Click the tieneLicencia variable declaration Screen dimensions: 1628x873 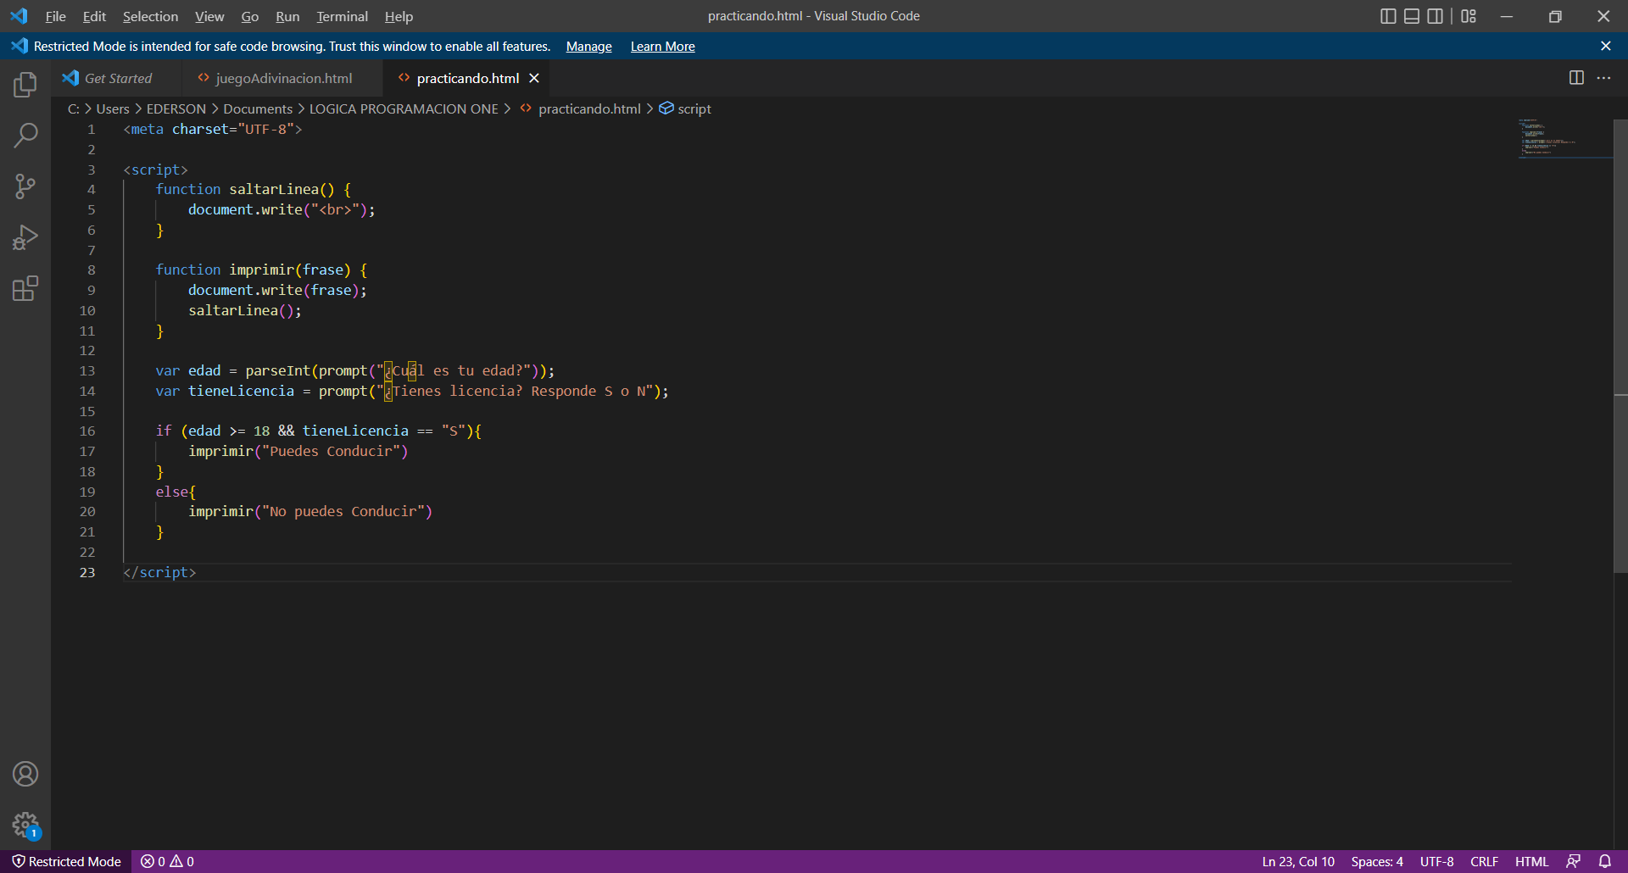pyautogui.click(x=241, y=391)
